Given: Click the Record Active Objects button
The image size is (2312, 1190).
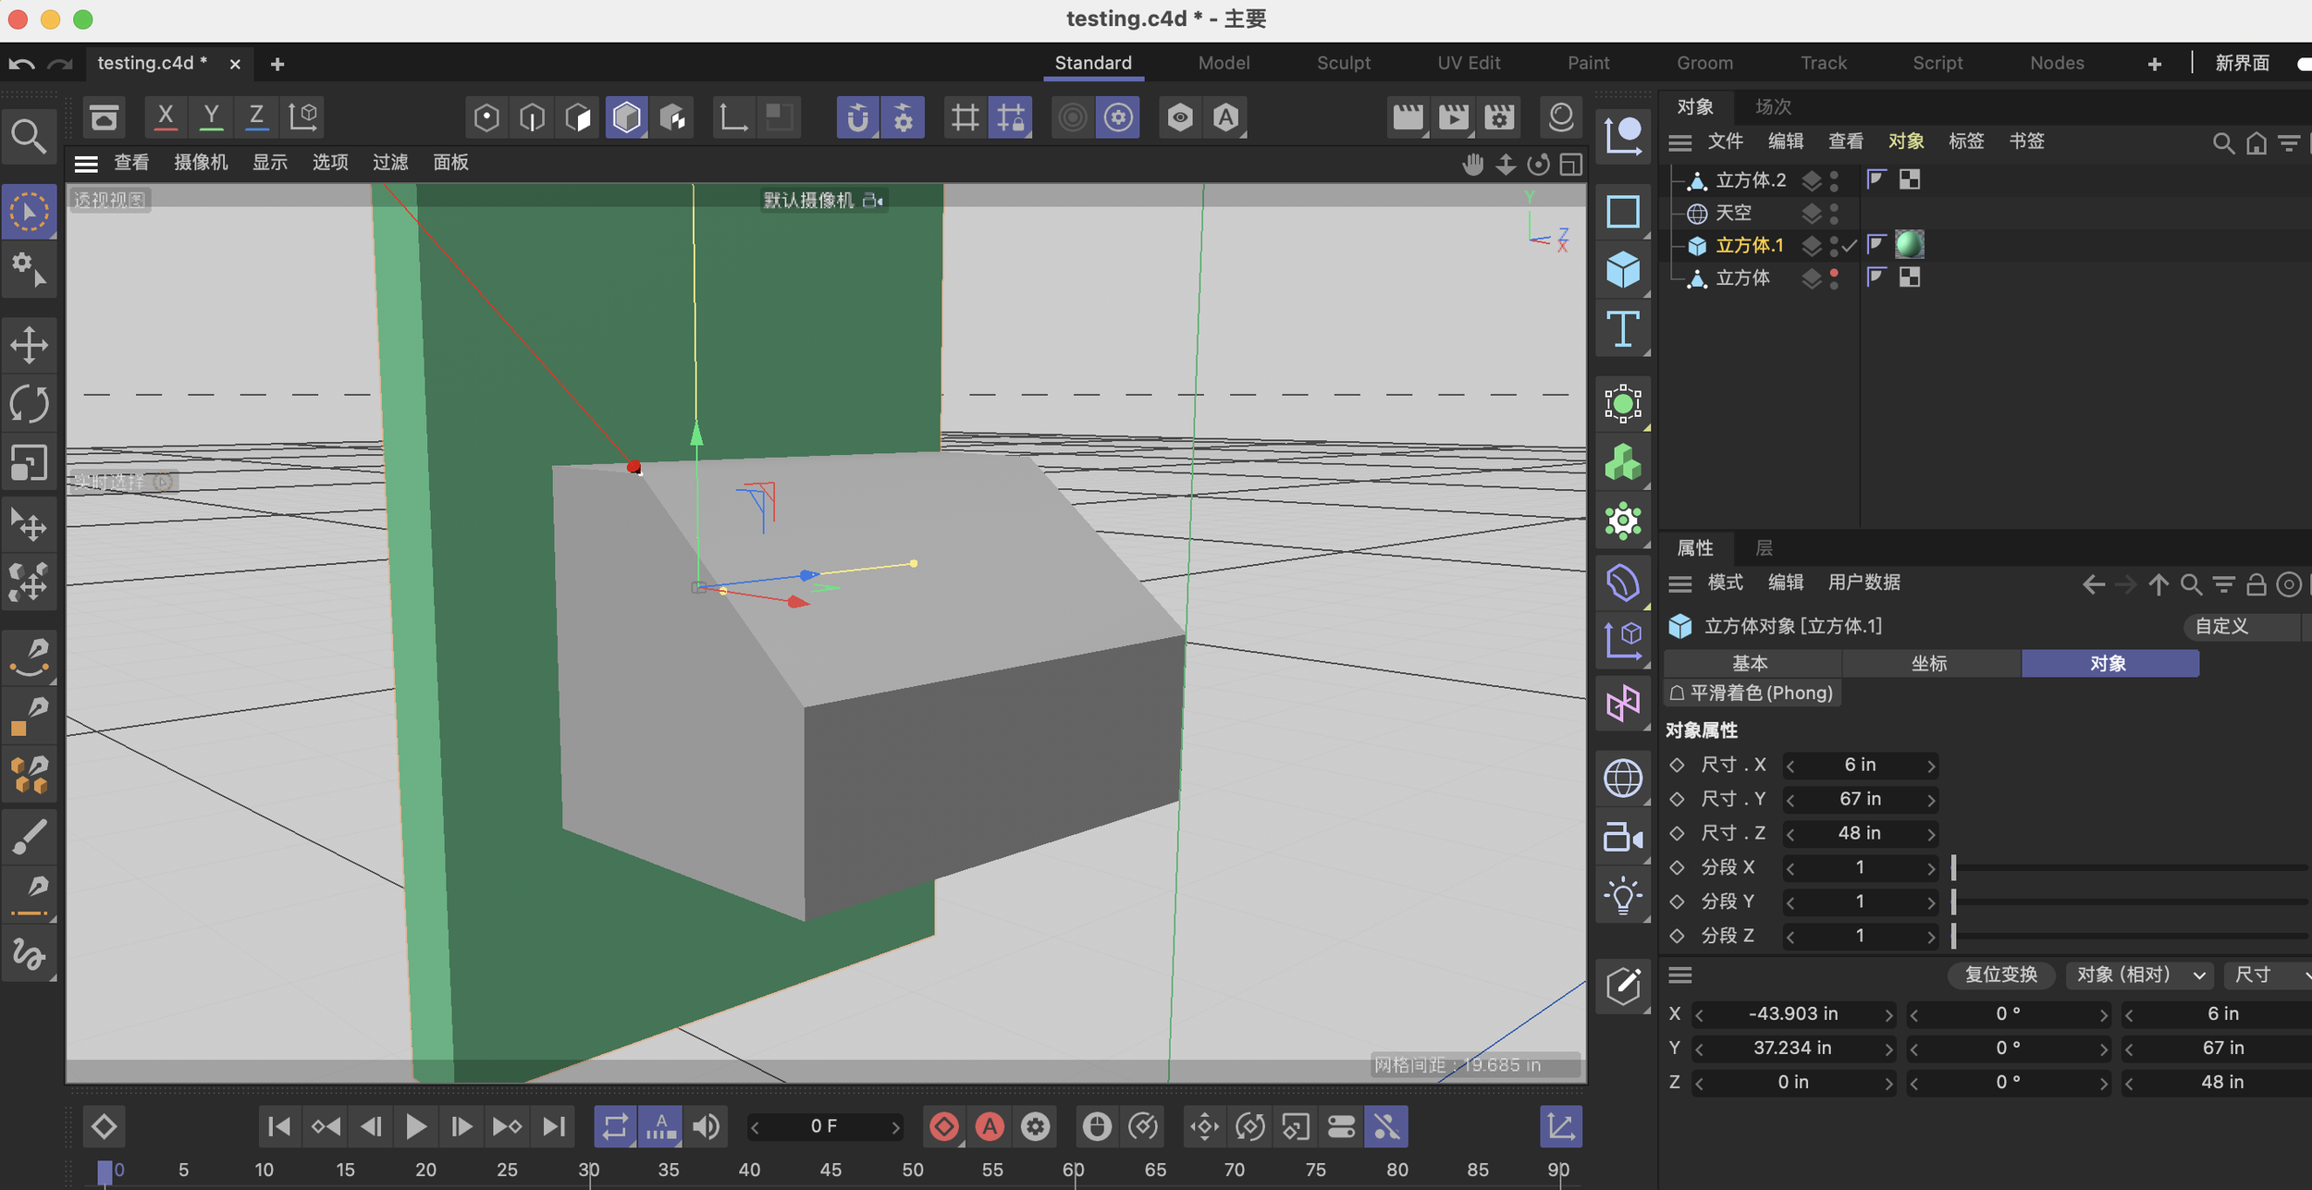Looking at the screenshot, I should [944, 1126].
